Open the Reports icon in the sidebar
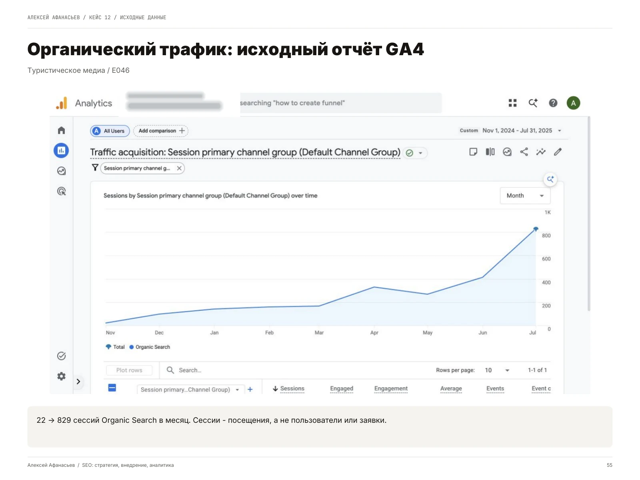 coord(61,150)
